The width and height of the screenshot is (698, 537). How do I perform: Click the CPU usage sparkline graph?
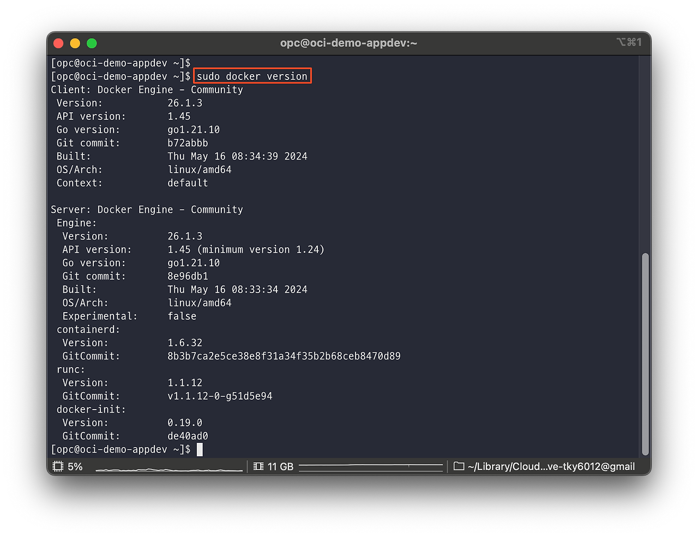pyautogui.click(x=169, y=468)
